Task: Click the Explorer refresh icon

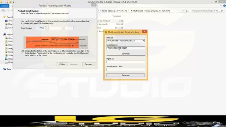Action: point(187,11)
